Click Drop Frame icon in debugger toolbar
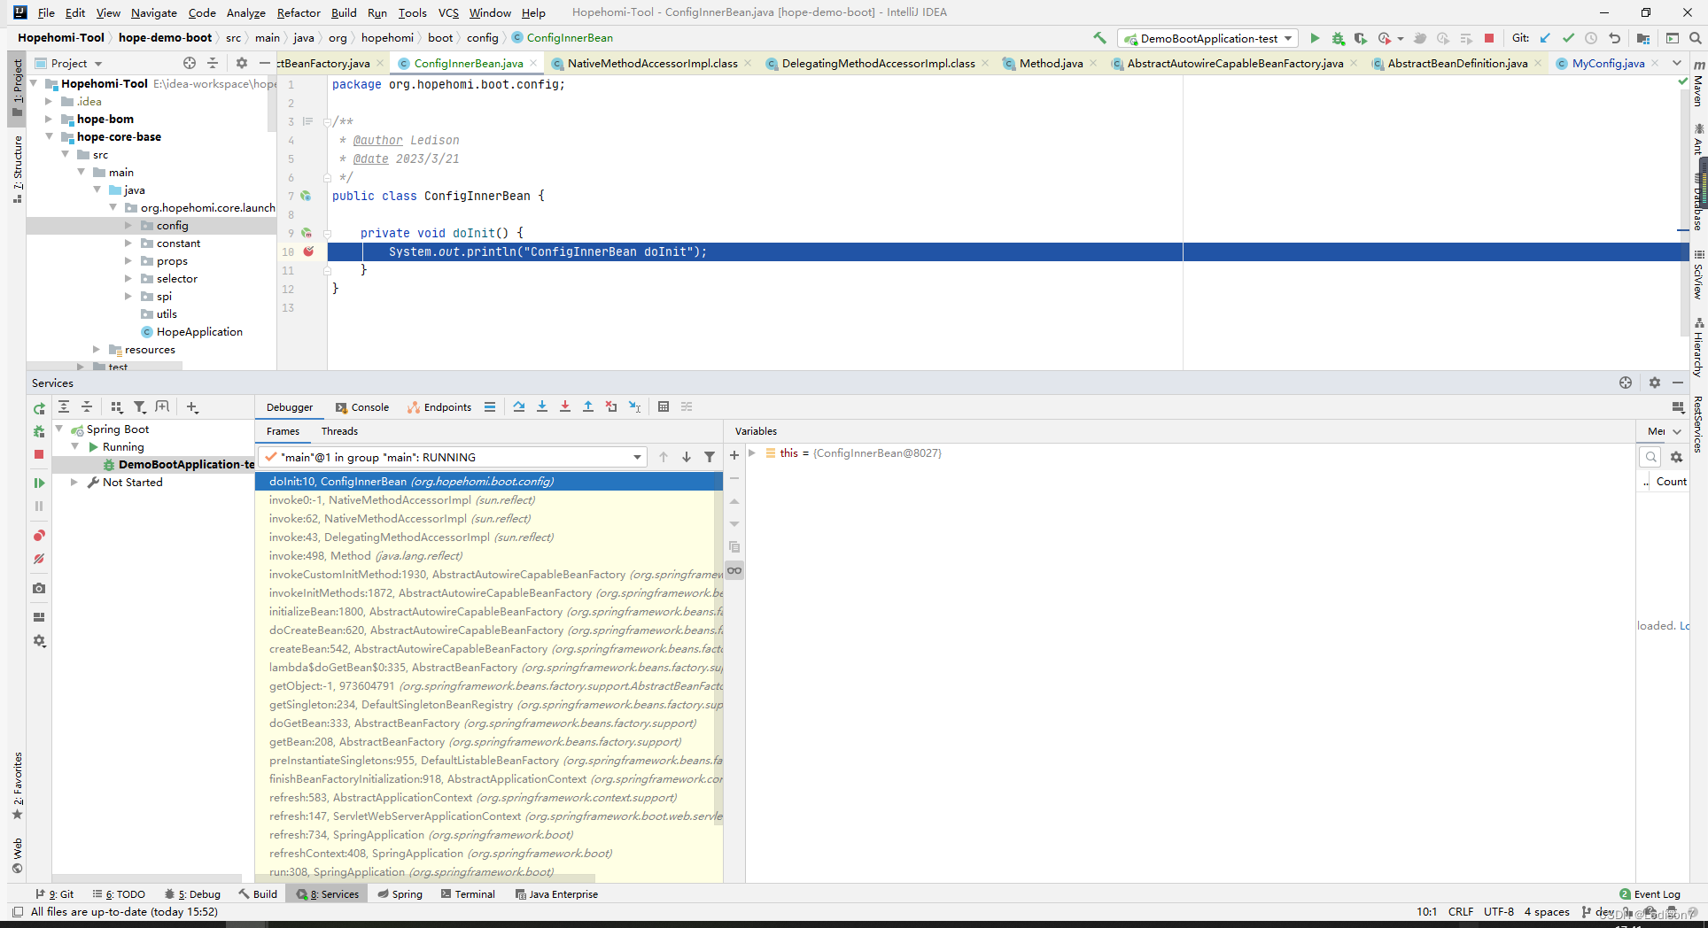 tap(611, 406)
